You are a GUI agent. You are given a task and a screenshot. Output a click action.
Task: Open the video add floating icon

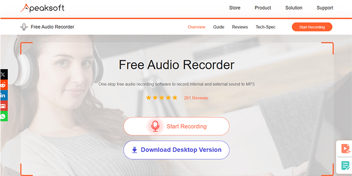[346, 149]
